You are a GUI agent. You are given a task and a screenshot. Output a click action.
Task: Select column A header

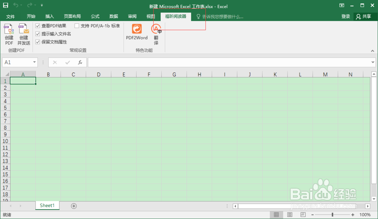[23, 74]
